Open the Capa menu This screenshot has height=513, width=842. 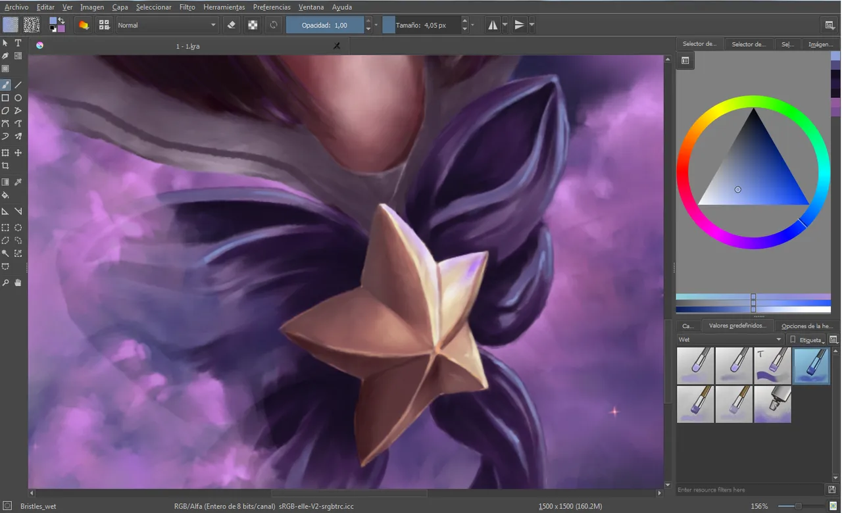click(120, 7)
